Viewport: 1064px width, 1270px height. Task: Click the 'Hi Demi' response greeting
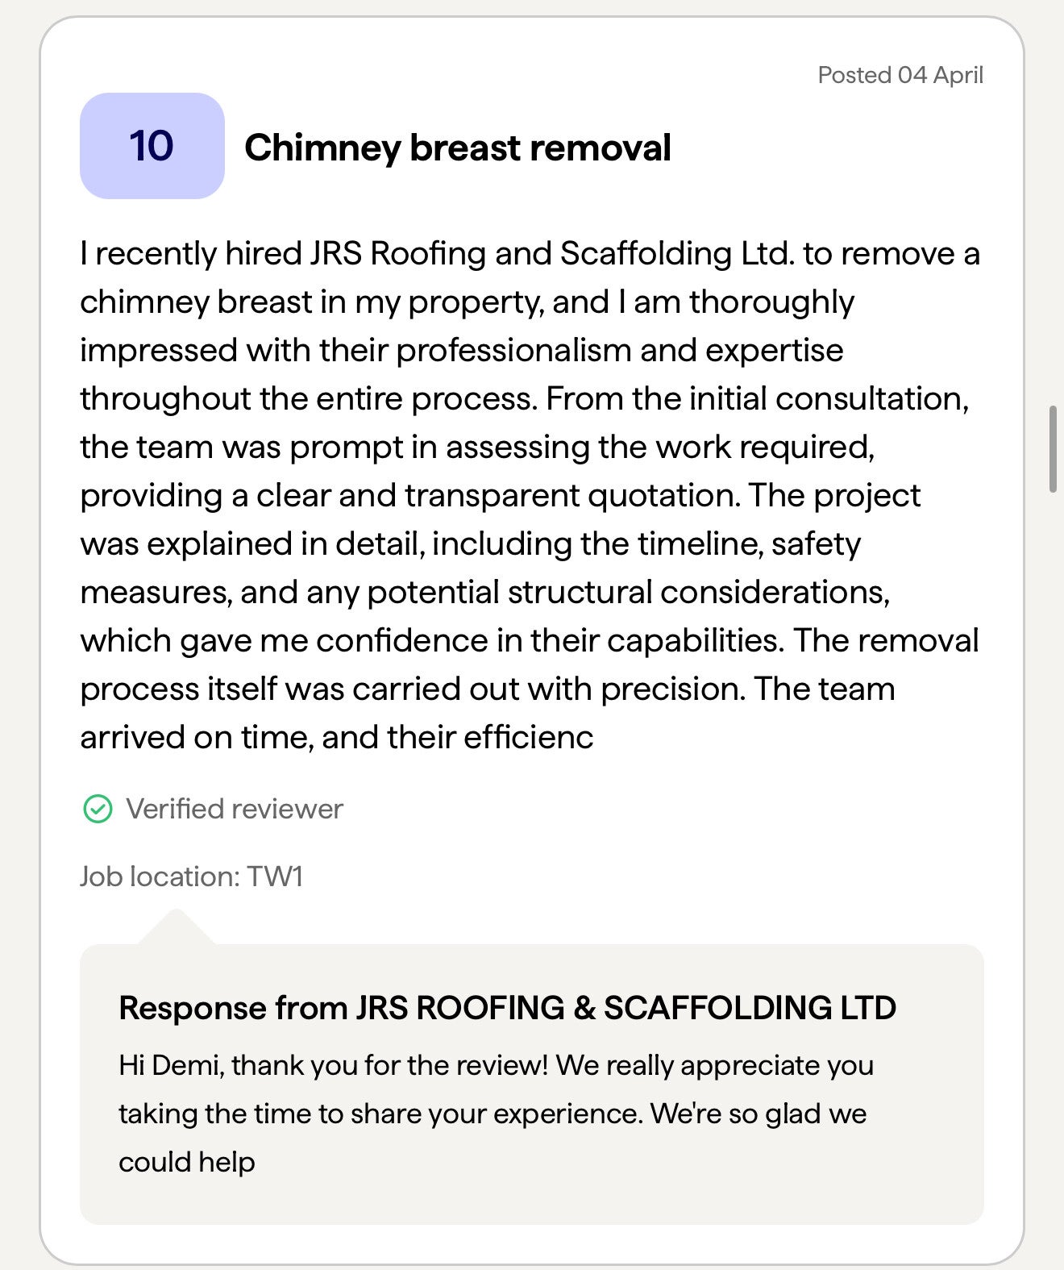click(169, 1065)
